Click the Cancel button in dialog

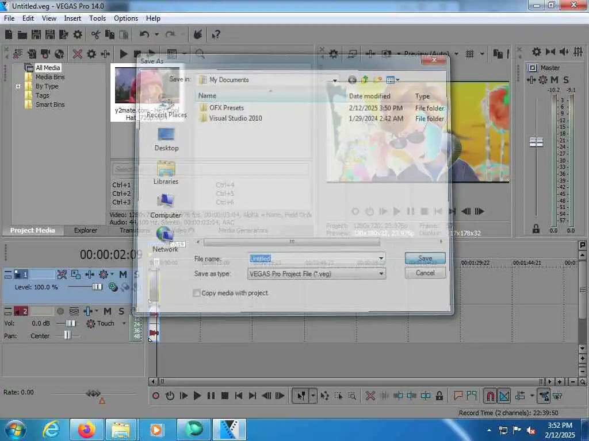pyautogui.click(x=425, y=273)
